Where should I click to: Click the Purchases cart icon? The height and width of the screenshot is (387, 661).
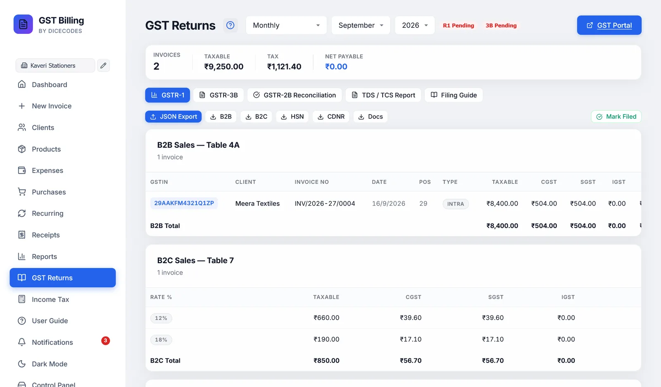[x=22, y=192]
